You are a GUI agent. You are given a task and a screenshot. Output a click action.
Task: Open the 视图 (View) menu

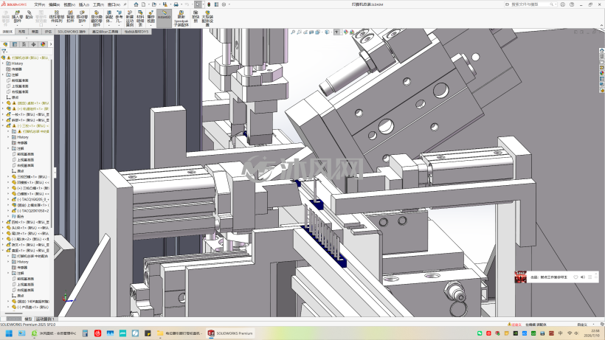pyautogui.click(x=69, y=4)
